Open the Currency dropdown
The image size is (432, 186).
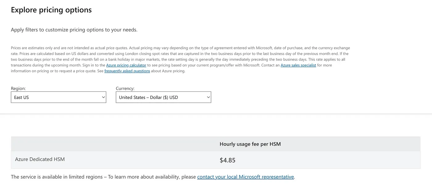coord(163,97)
